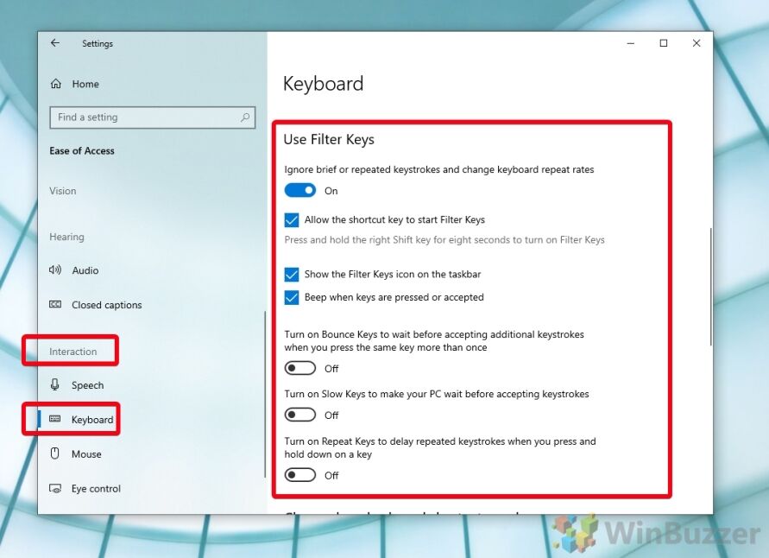Click the Keyboard icon in sidebar

(55, 419)
